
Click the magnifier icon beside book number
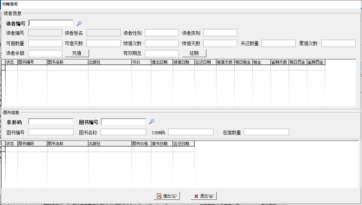(152, 122)
